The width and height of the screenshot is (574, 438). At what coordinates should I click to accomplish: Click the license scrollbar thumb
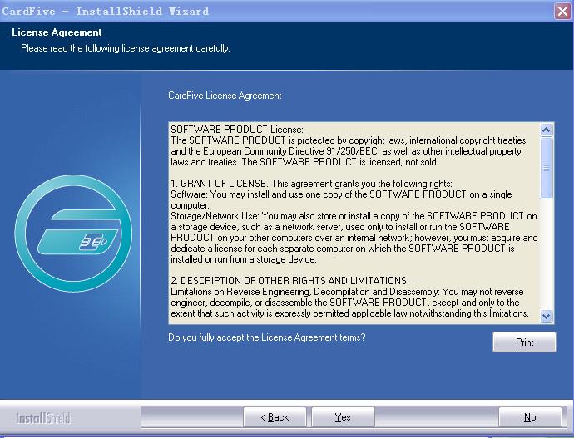pos(547,168)
